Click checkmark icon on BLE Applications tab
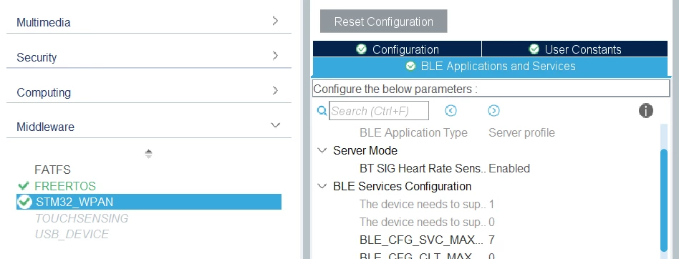The width and height of the screenshot is (679, 259). 410,66
